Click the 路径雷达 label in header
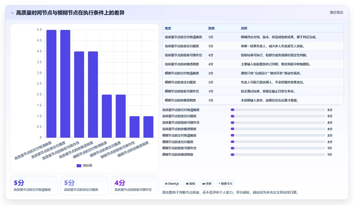The width and height of the screenshot is (354, 205). (336, 12)
